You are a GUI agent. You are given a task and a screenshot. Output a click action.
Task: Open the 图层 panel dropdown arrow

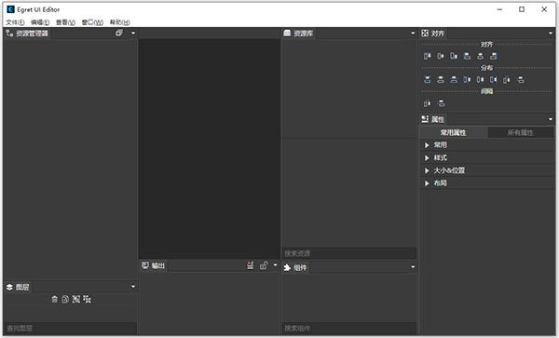click(x=133, y=287)
